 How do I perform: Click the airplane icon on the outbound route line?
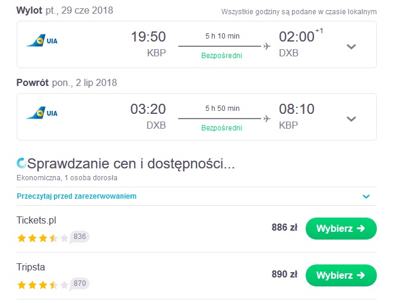[x=267, y=46]
